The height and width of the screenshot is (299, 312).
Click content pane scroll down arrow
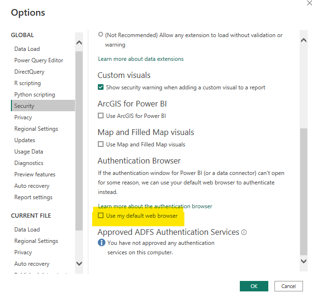click(303, 261)
